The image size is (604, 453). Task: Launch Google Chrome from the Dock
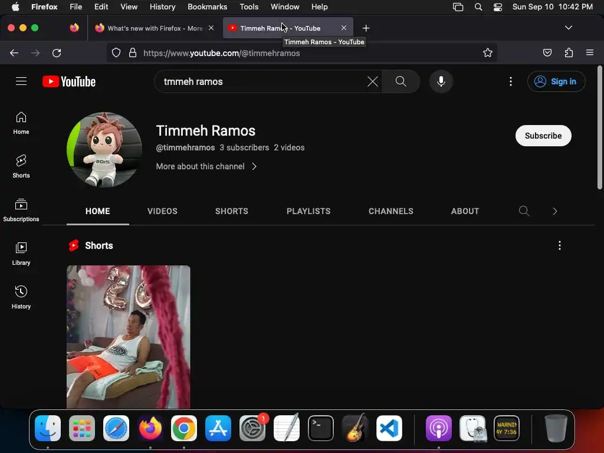point(184,428)
